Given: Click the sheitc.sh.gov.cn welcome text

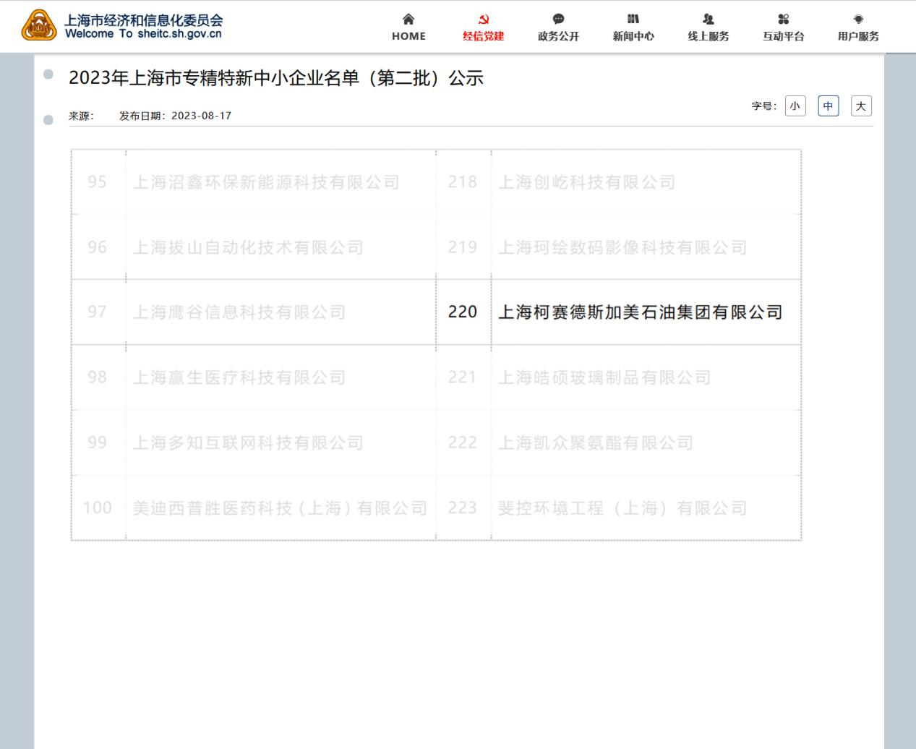Looking at the screenshot, I should coord(143,34).
